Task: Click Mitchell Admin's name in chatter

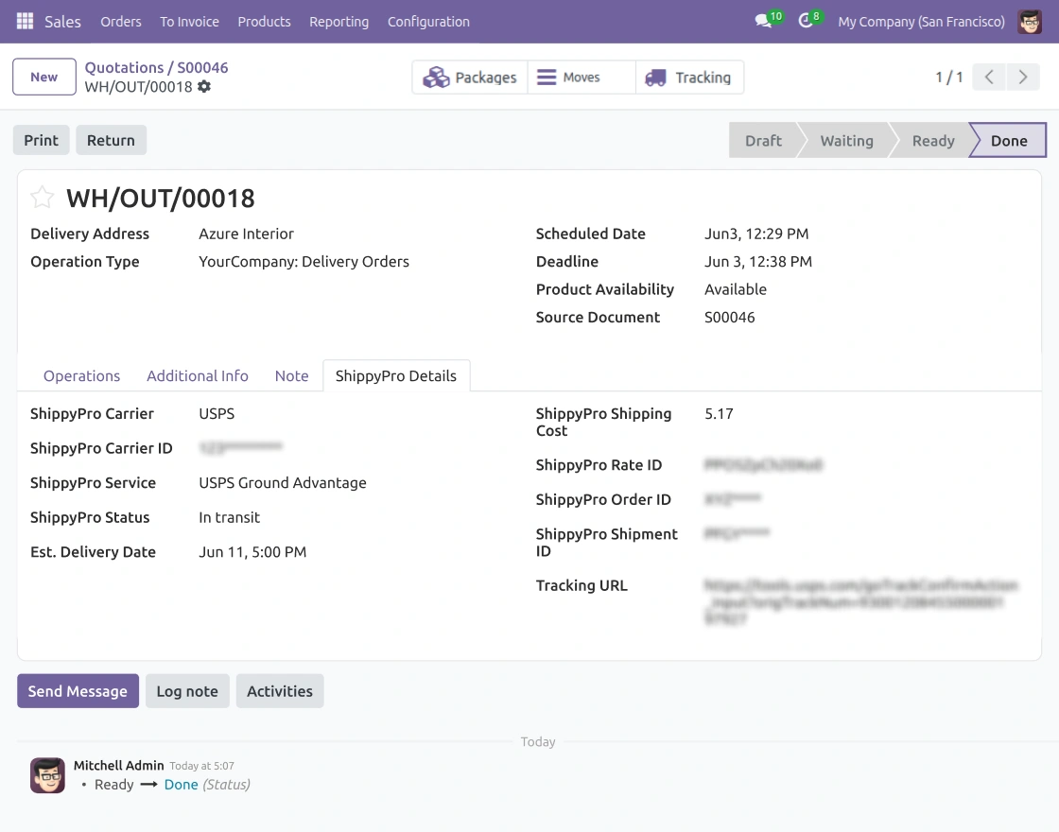Action: click(x=119, y=765)
